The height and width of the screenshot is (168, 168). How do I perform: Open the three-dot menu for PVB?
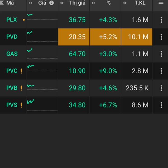161,88
